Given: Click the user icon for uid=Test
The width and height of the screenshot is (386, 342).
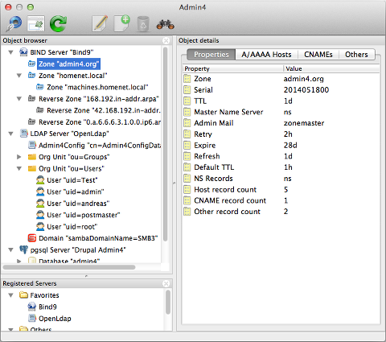Looking at the screenshot, I should pos(40,180).
